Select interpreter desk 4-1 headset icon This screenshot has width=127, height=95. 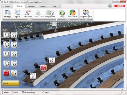[7, 64]
